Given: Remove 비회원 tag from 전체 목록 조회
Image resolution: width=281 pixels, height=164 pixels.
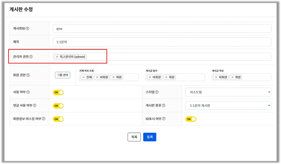Looking at the screenshot, I should [97, 77].
